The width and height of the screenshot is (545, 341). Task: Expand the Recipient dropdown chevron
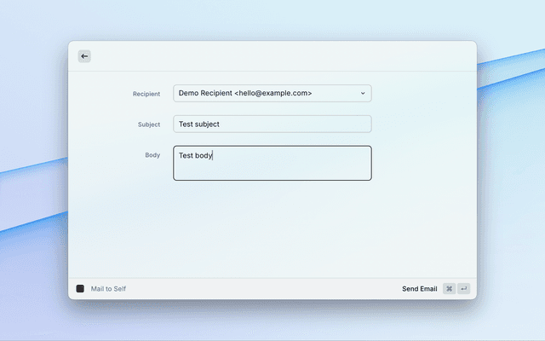[x=363, y=93]
